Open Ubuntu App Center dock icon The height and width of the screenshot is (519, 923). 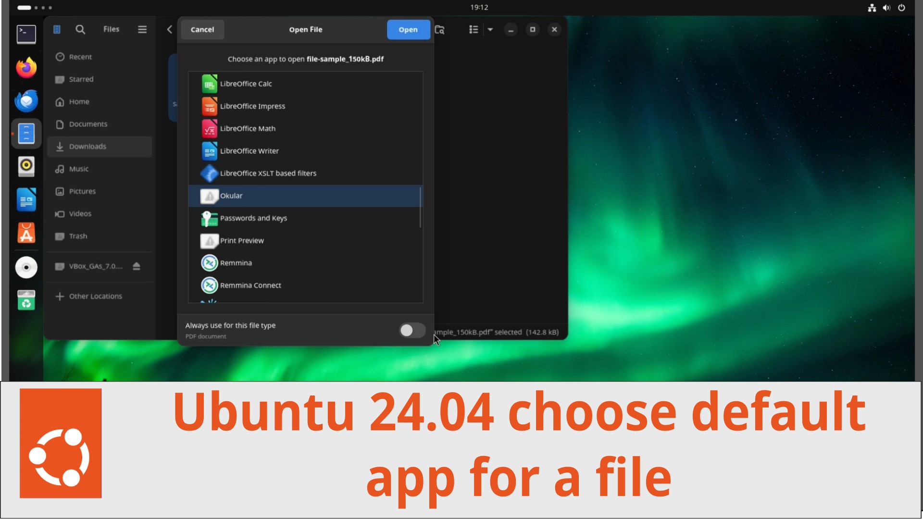point(26,233)
